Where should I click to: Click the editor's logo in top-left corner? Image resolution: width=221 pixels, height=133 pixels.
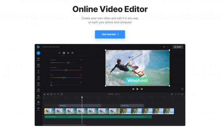[38, 47]
